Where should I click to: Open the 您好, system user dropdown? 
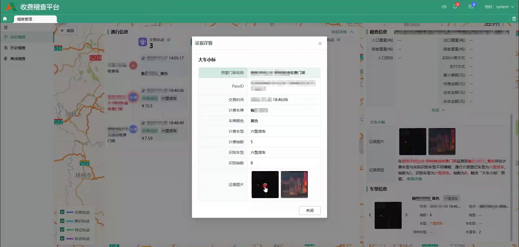pos(499,7)
